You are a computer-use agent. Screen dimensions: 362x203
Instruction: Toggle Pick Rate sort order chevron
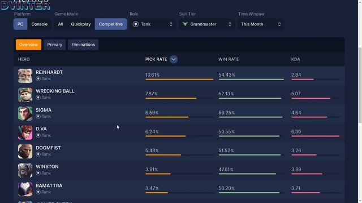coord(174,59)
